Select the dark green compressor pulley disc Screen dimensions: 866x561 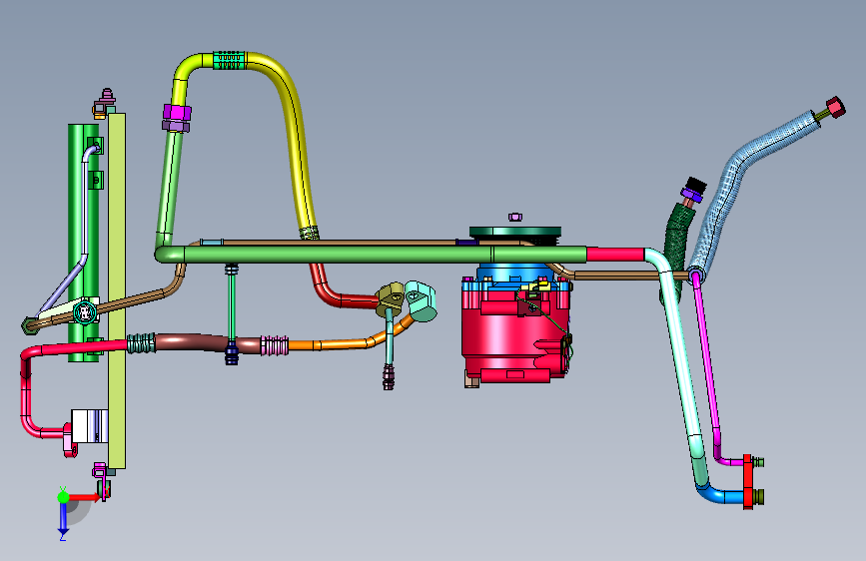[x=515, y=233]
